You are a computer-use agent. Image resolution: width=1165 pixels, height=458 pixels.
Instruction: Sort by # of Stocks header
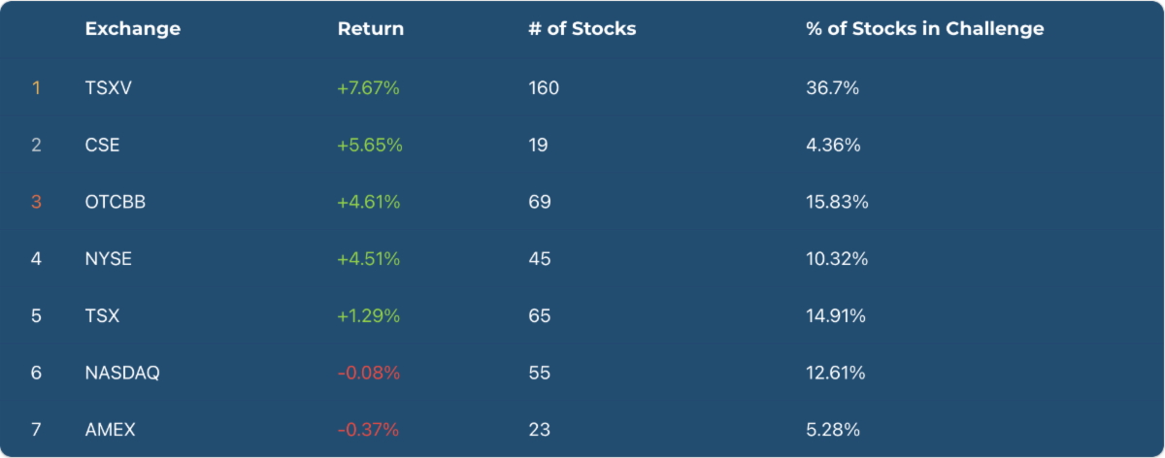click(582, 29)
